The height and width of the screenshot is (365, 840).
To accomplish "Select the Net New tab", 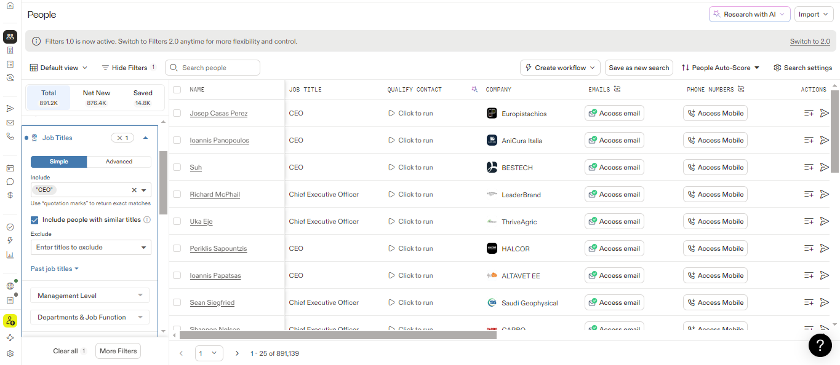I will 96,97.
